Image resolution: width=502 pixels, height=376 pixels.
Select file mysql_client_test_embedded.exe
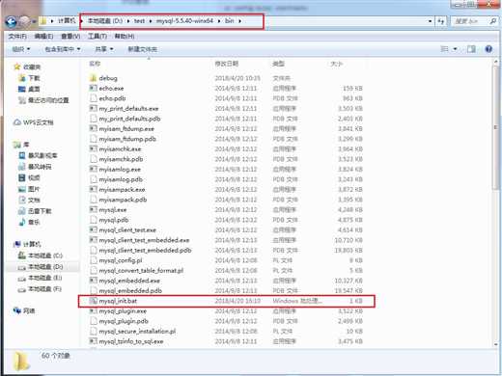click(144, 240)
